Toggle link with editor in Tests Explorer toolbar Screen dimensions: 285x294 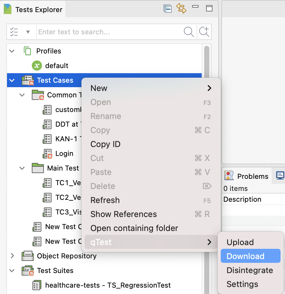click(182, 9)
